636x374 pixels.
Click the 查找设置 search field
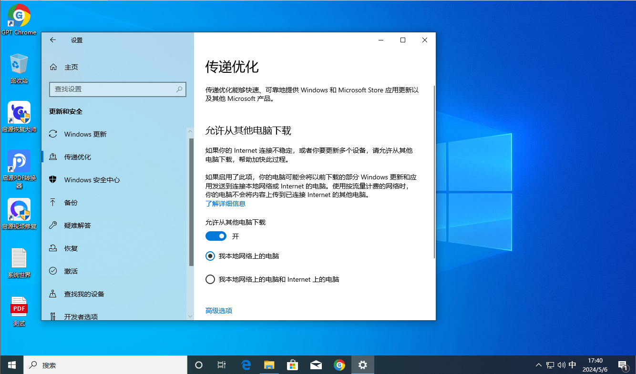coord(118,89)
